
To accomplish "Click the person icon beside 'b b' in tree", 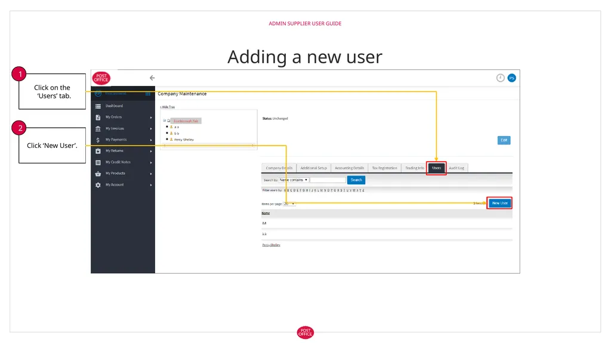I will pos(171,133).
